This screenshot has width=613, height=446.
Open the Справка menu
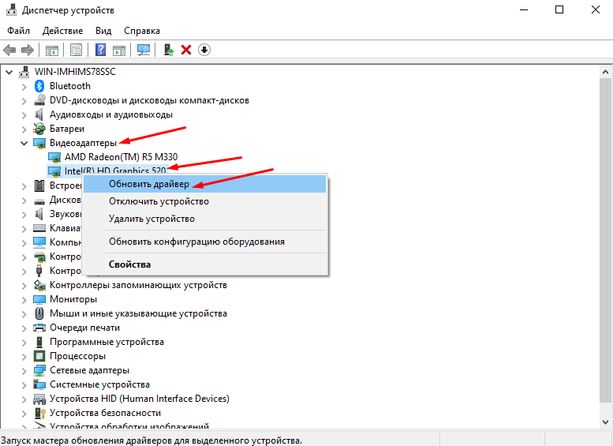[142, 31]
